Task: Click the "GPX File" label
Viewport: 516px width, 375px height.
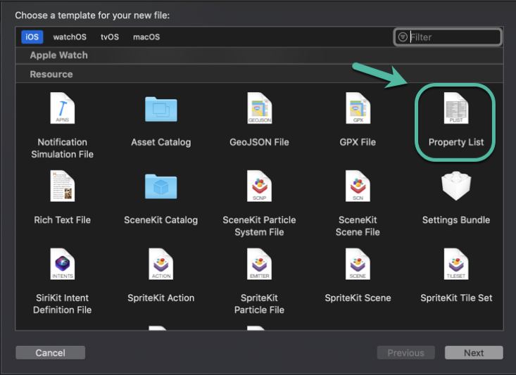Action: (x=358, y=142)
